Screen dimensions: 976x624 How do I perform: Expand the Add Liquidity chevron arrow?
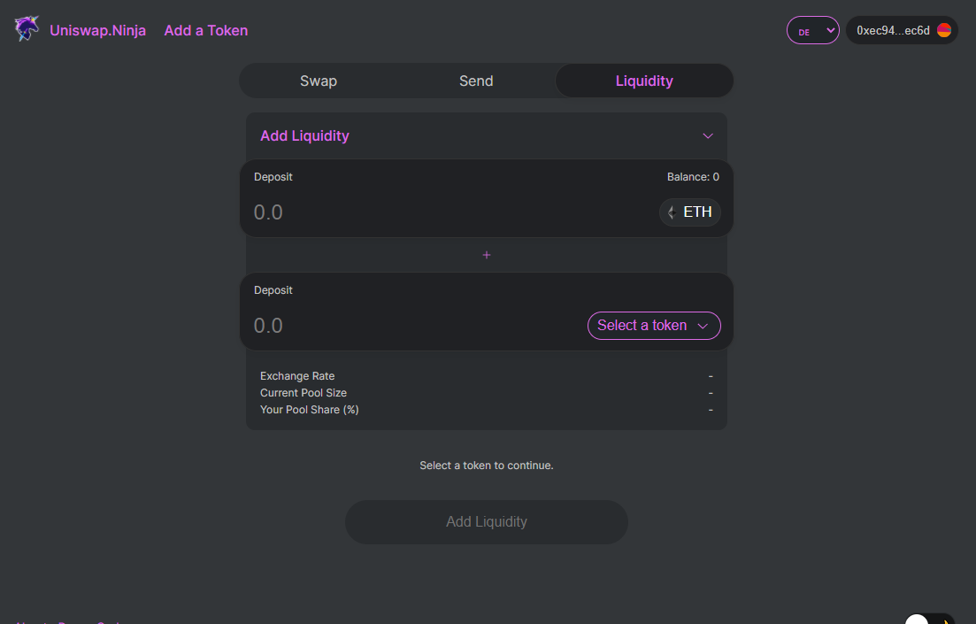[708, 136]
